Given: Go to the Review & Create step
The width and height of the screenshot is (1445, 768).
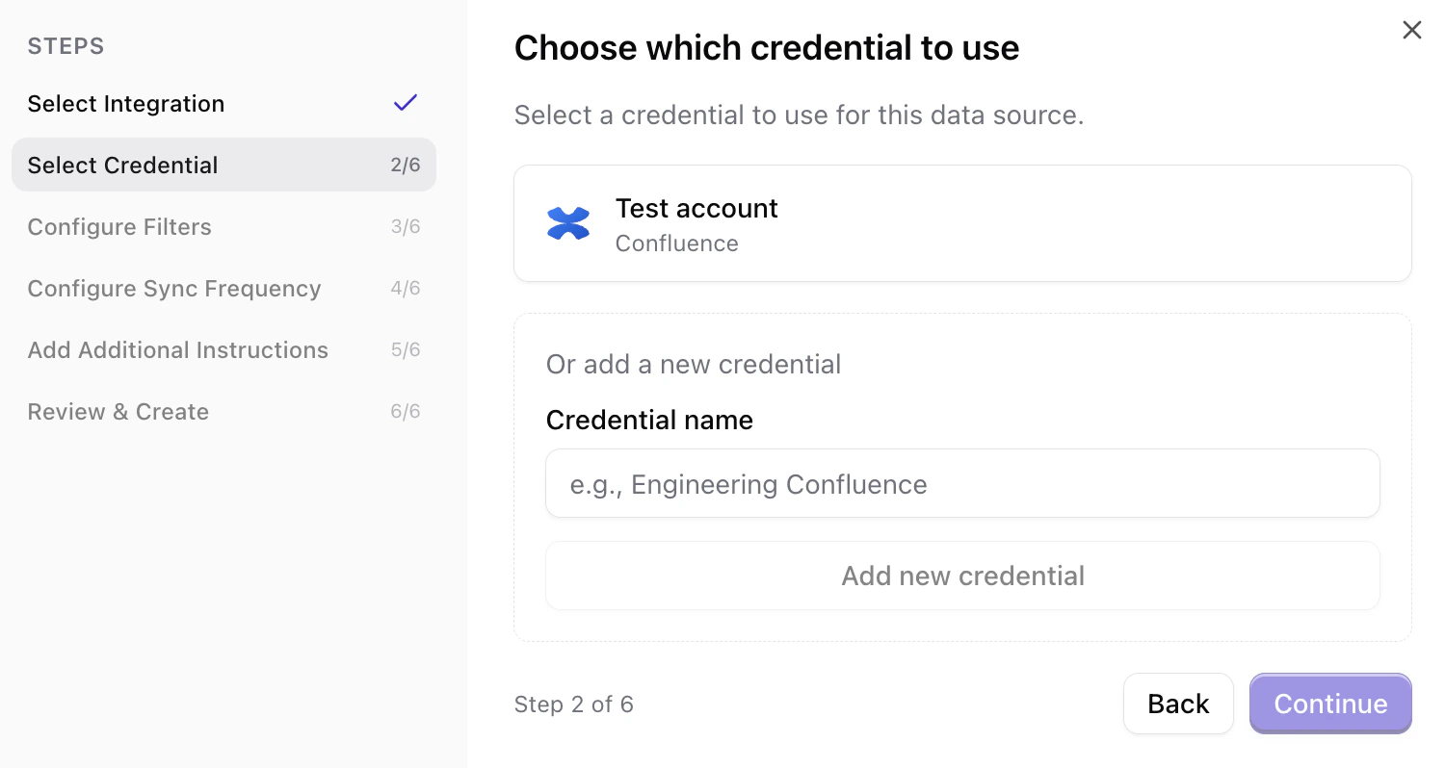Looking at the screenshot, I should click(x=118, y=411).
